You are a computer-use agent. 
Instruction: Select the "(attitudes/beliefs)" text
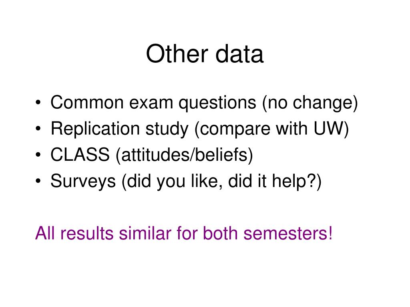pos(184,155)
